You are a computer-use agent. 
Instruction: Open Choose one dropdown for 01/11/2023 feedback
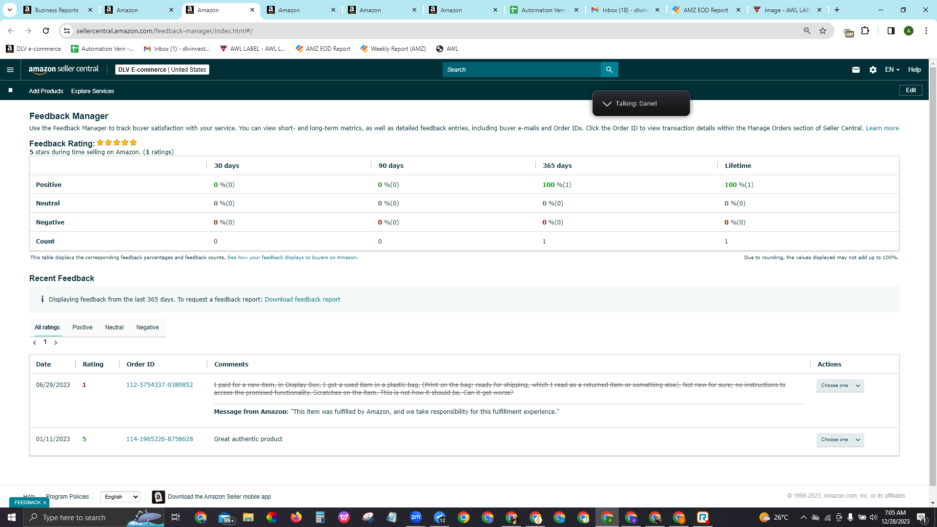(x=840, y=440)
